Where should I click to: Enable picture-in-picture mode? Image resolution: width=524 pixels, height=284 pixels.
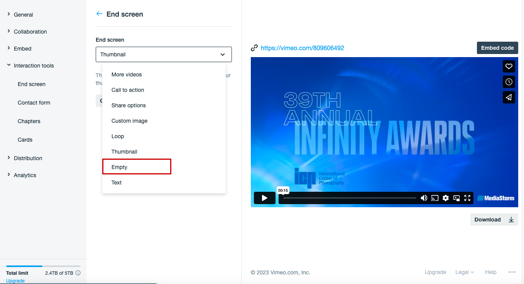[456, 198]
